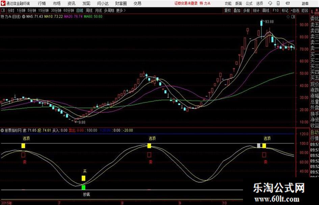Click the 证券交易未登录 login link
The image size is (319, 205).
point(186,3)
